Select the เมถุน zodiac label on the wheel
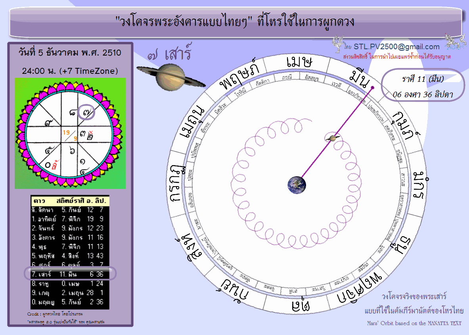The width and height of the screenshot is (469, 335). 192,122
